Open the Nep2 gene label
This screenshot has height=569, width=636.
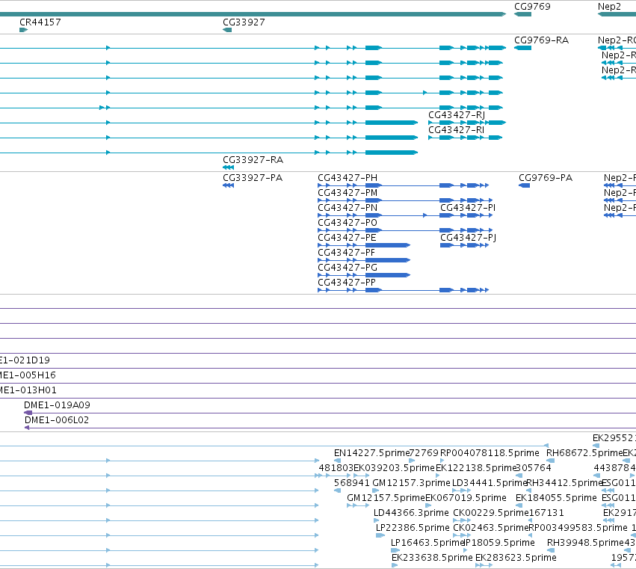click(x=609, y=7)
